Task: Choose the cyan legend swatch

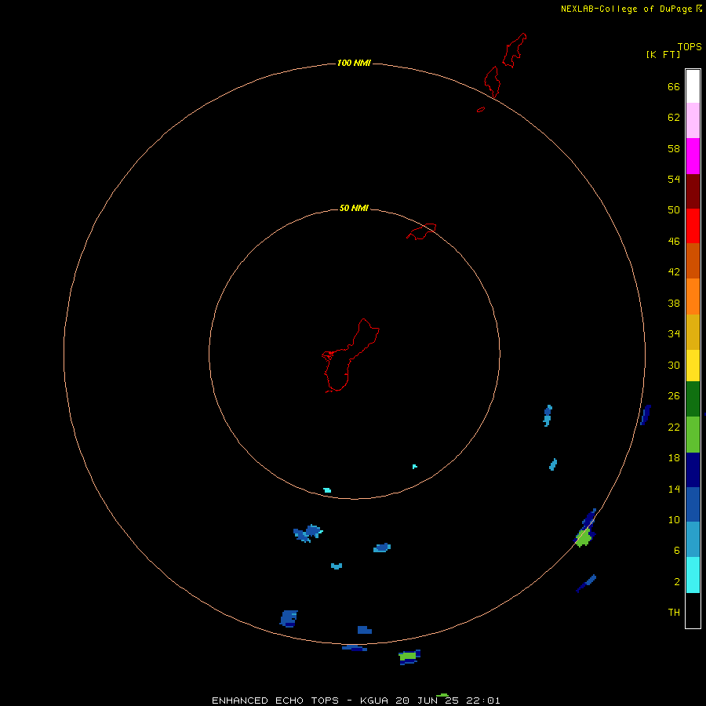Action: (693, 575)
